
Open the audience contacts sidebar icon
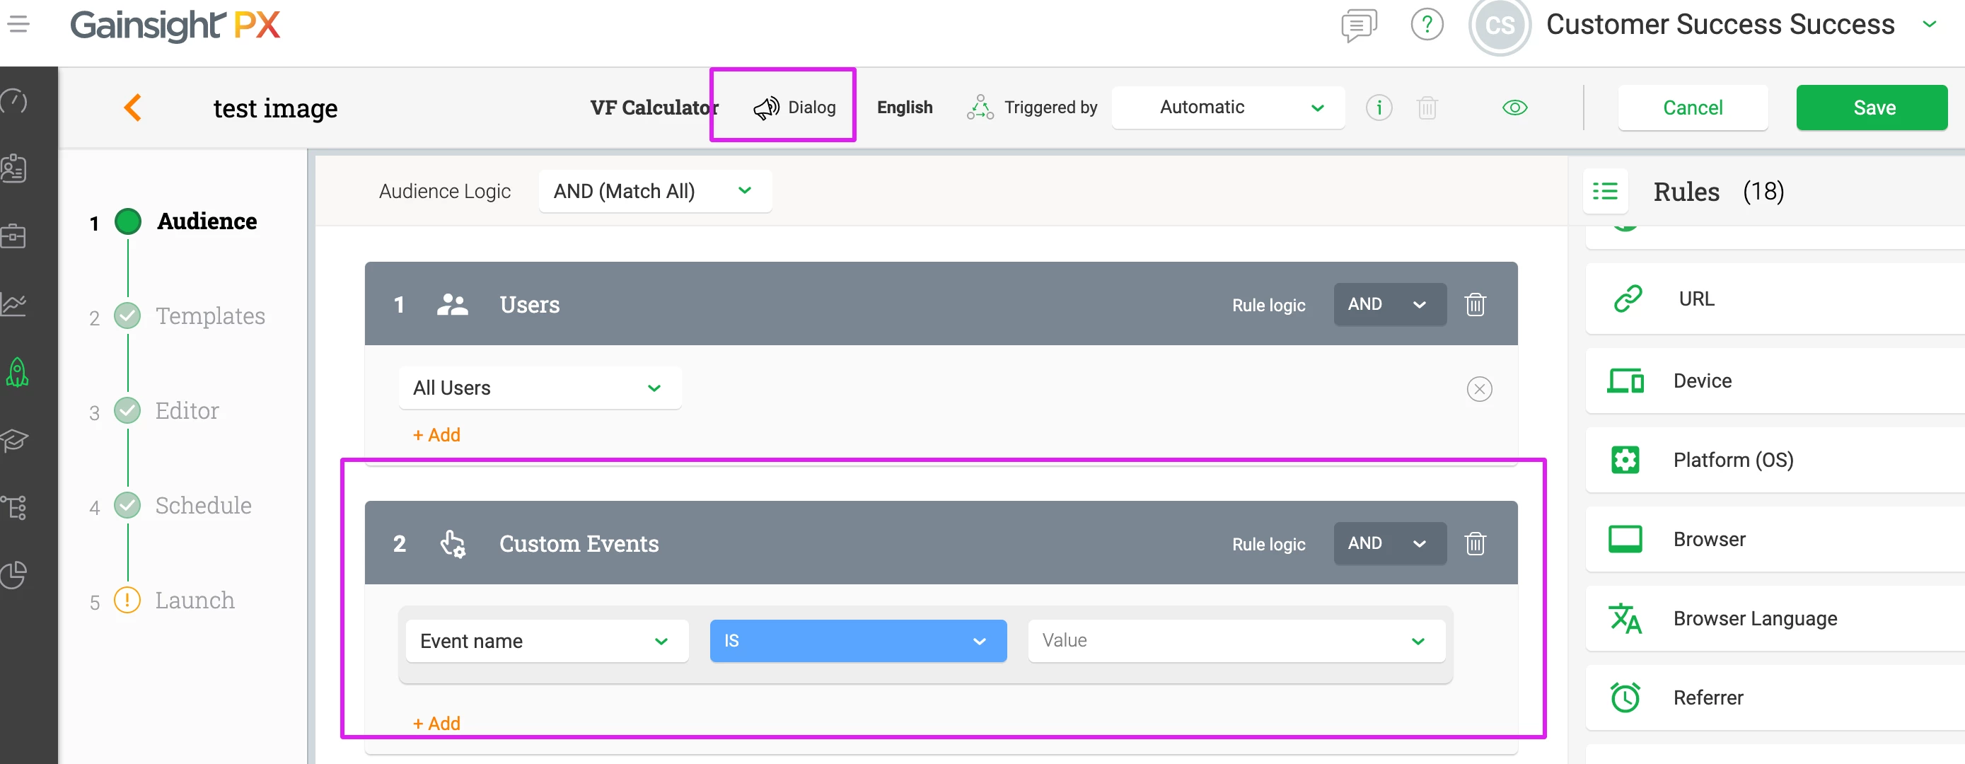[14, 168]
